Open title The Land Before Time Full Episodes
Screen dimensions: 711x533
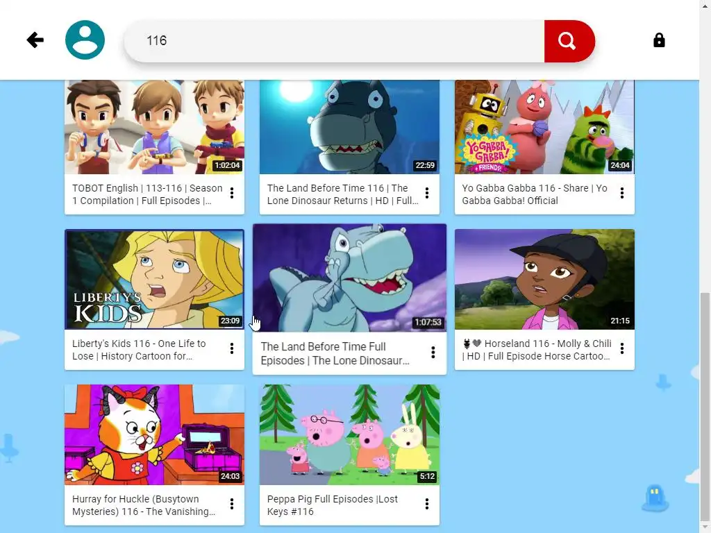click(x=335, y=353)
